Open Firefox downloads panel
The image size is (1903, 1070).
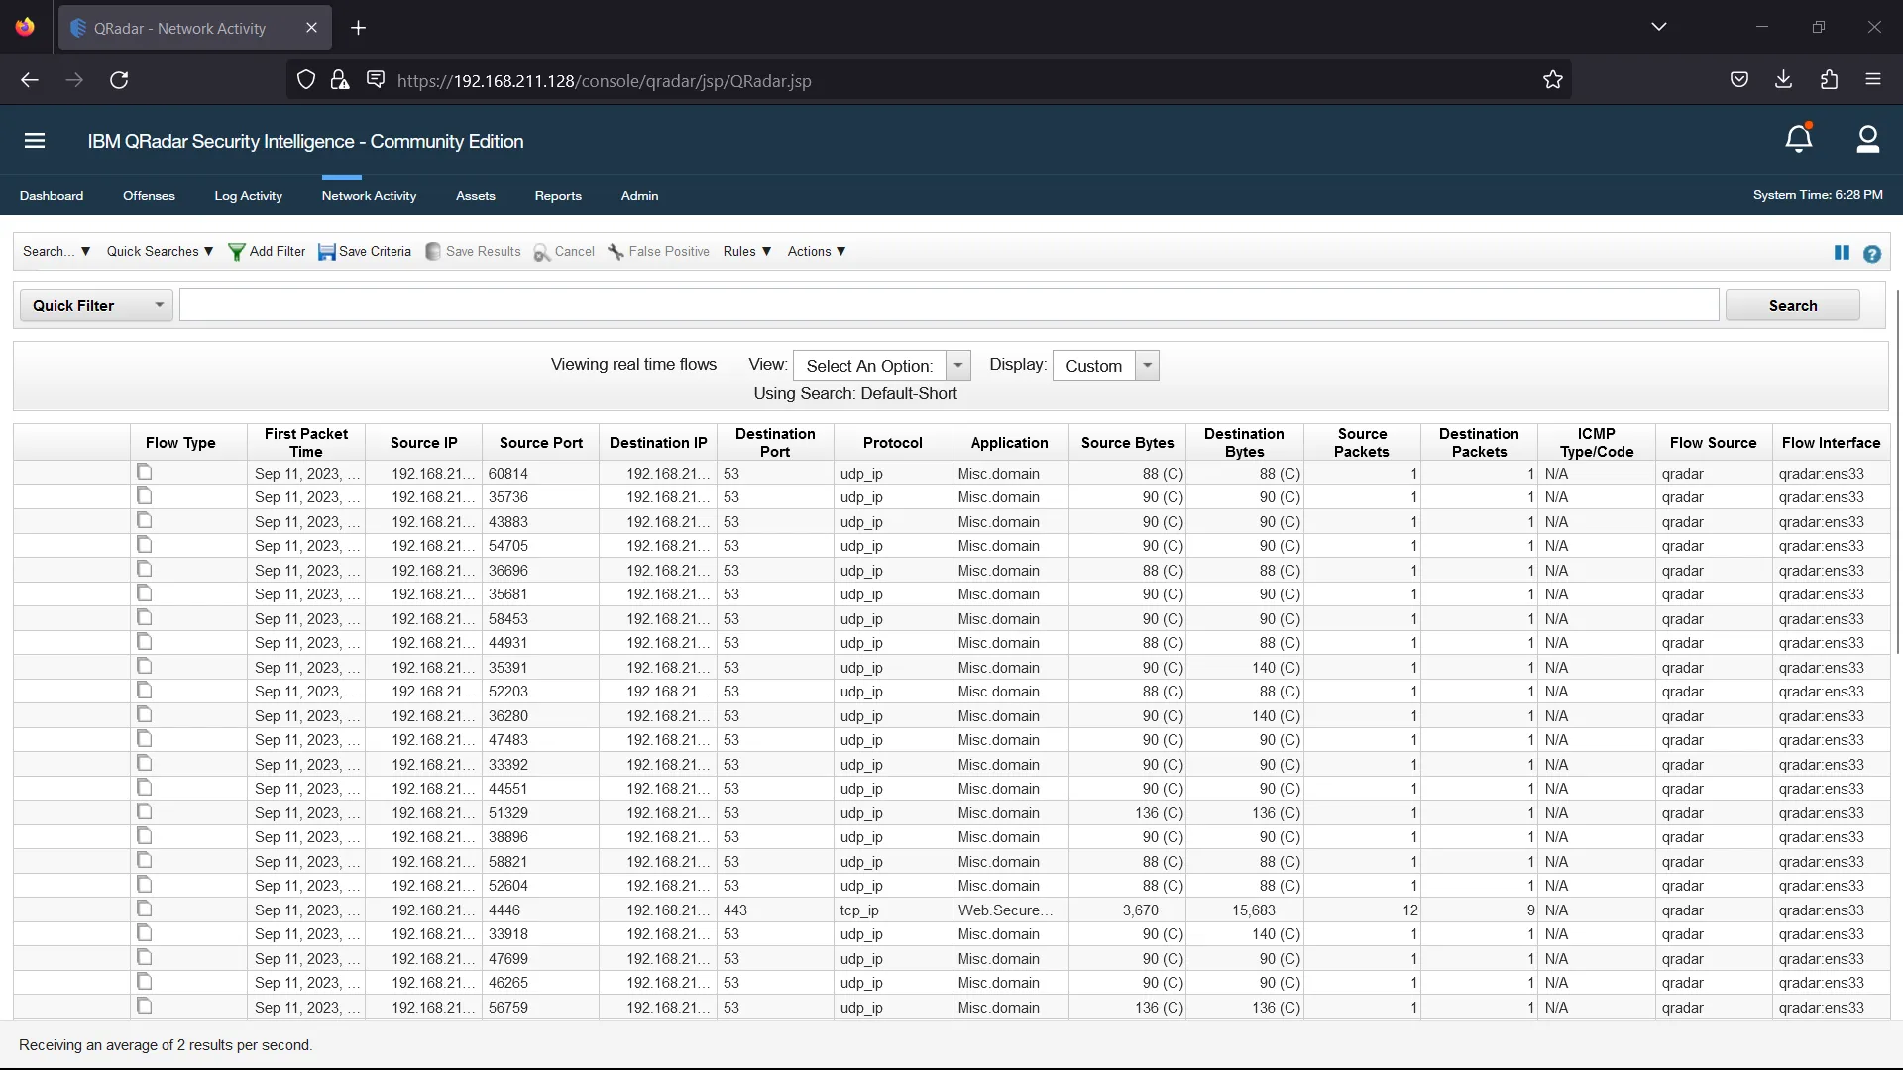click(x=1783, y=80)
